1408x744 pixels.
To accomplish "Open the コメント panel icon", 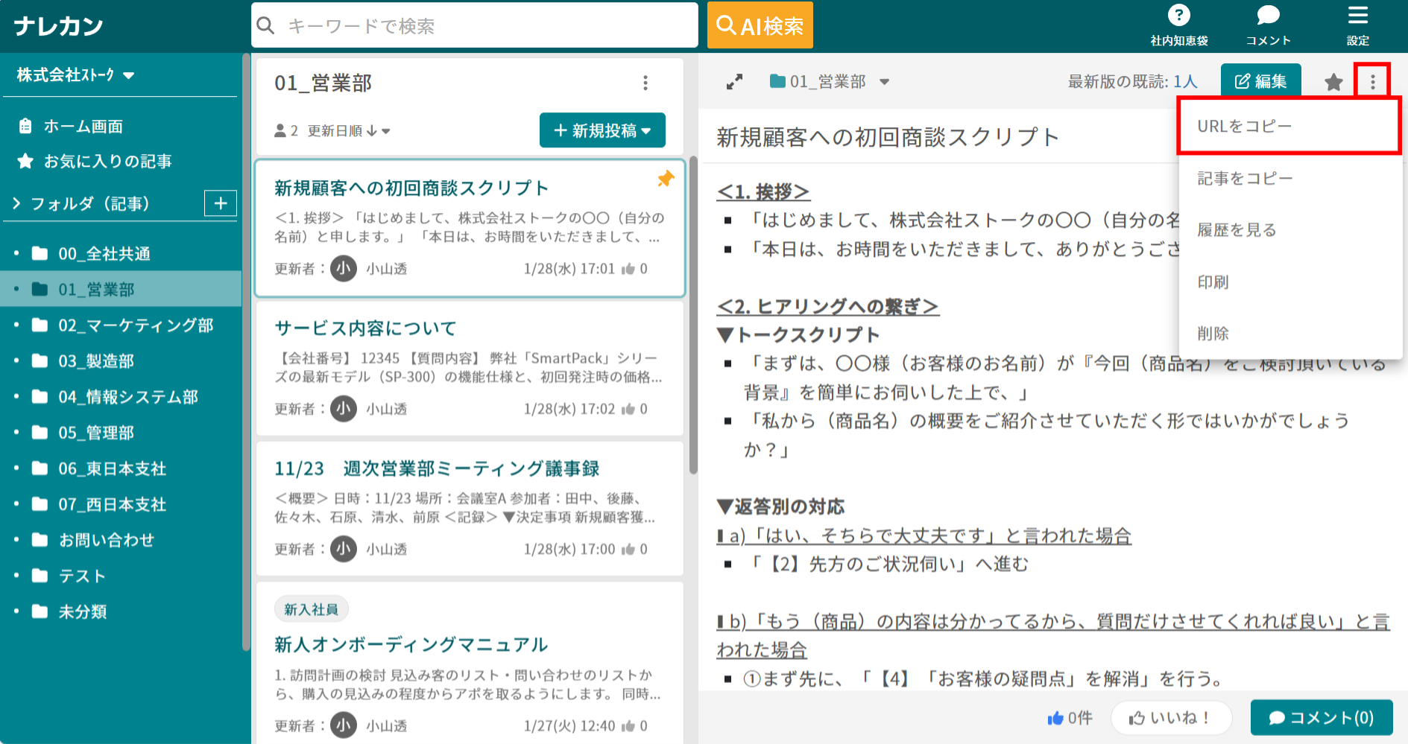I will tap(1267, 22).
